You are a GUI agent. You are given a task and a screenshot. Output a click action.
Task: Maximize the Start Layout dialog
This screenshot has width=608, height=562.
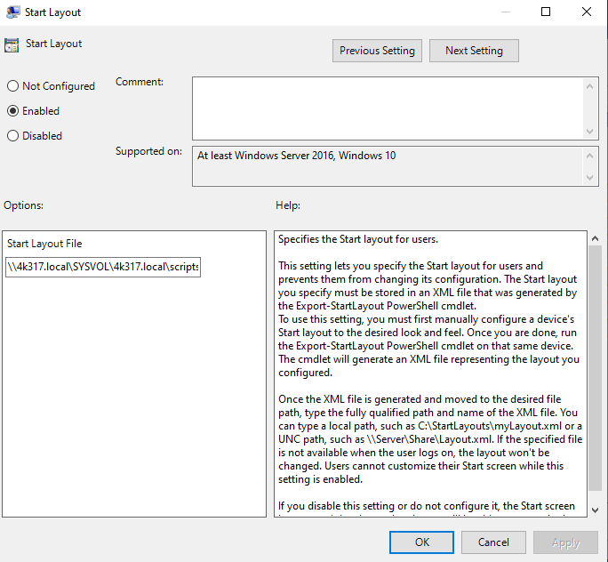click(x=546, y=12)
